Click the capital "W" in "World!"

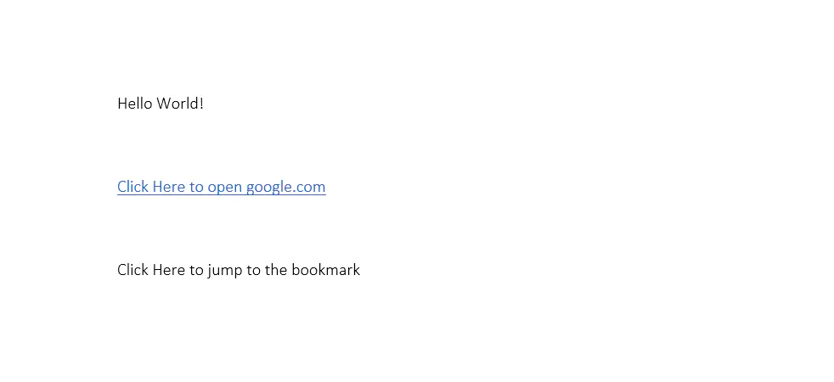pos(163,104)
